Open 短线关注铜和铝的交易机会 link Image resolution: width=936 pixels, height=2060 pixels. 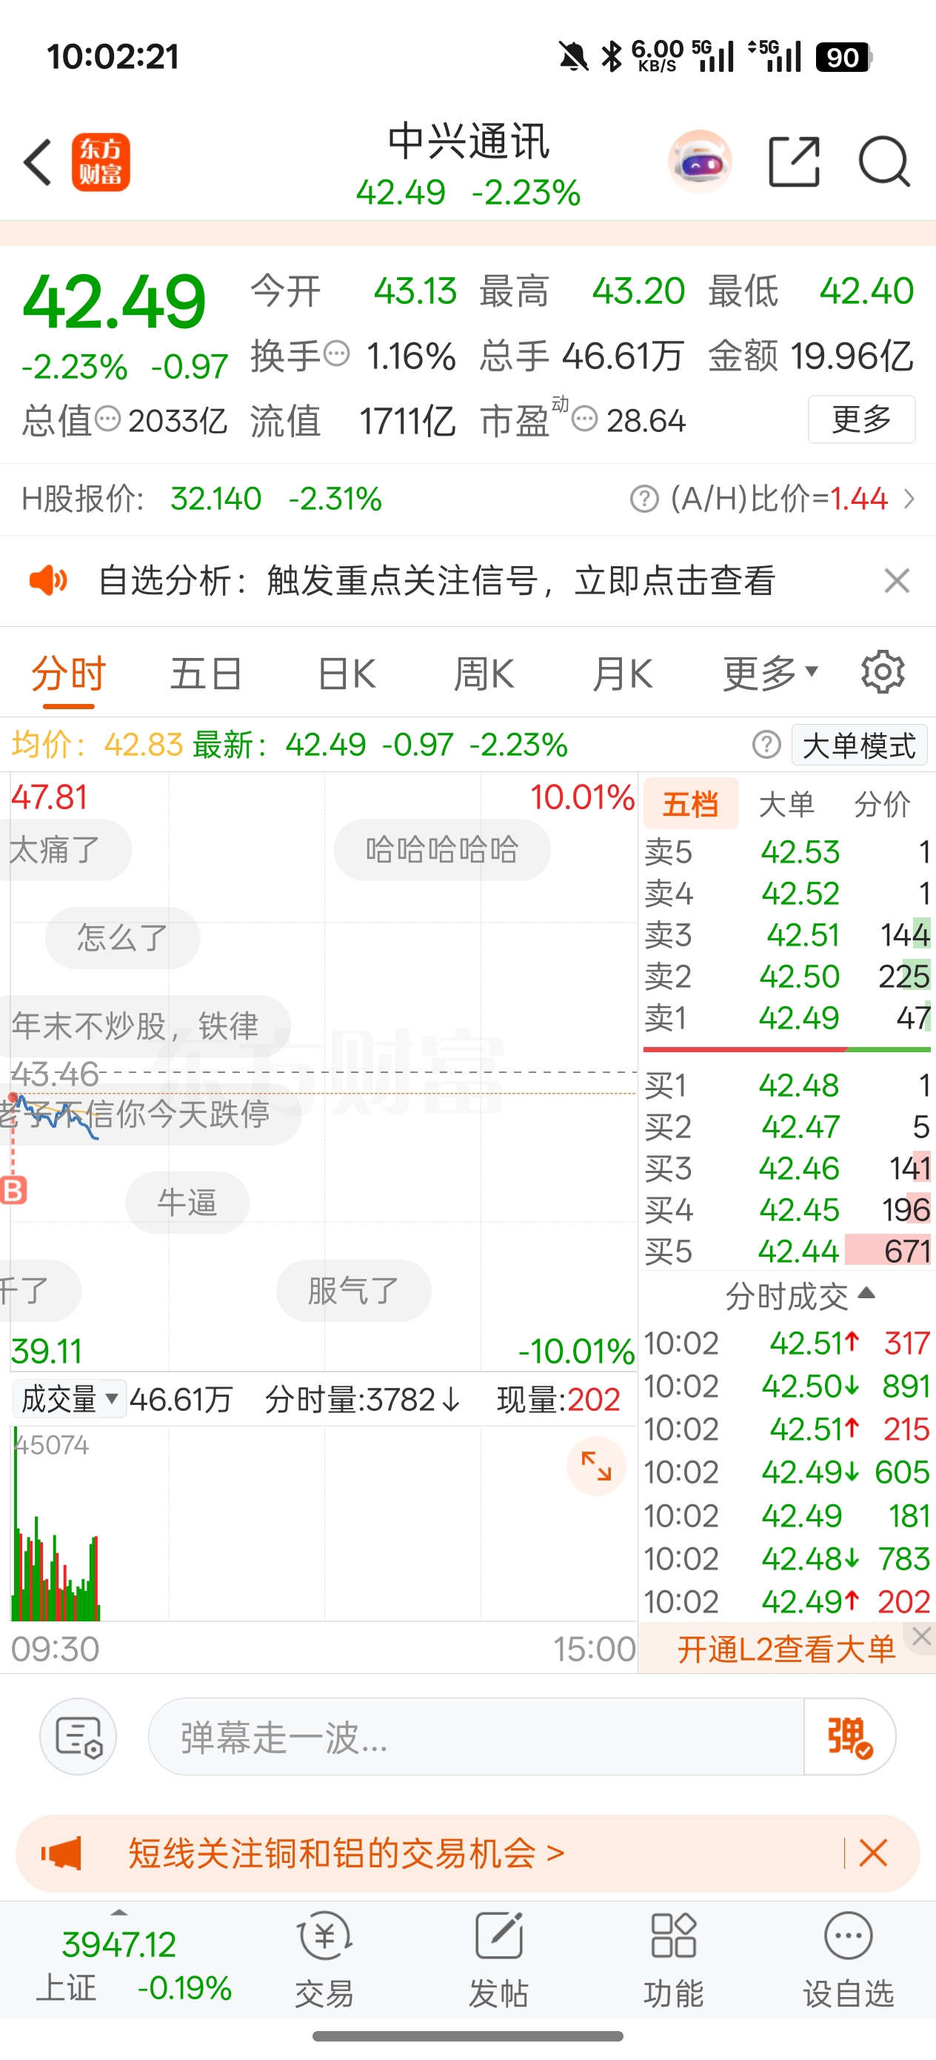pyautogui.click(x=346, y=1853)
